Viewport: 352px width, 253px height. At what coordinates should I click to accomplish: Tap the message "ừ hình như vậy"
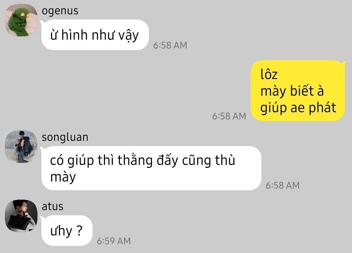click(x=95, y=35)
